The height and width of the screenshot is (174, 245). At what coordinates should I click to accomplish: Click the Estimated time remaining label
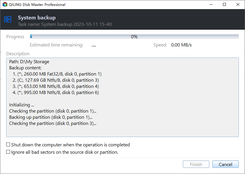[x=57, y=45]
